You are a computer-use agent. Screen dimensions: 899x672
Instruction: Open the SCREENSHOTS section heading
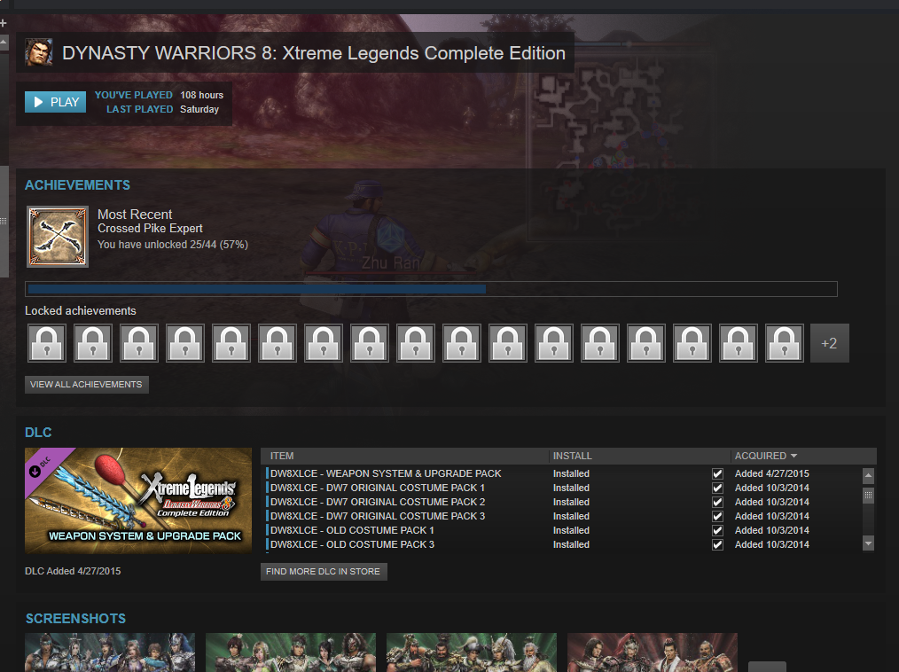[75, 619]
